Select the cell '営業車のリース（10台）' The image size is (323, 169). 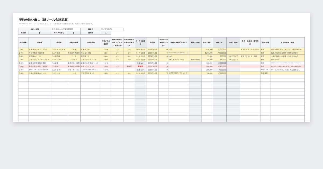point(40,50)
